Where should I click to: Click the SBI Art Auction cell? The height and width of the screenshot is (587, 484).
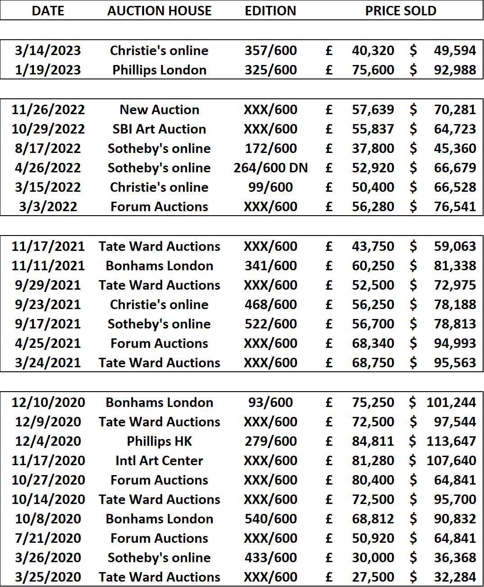[x=159, y=129]
